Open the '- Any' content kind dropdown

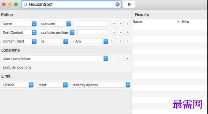tap(89, 41)
